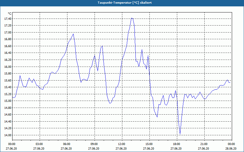Click the 18:00 time axis label
Screen dimensions: 244x152
[177, 144]
